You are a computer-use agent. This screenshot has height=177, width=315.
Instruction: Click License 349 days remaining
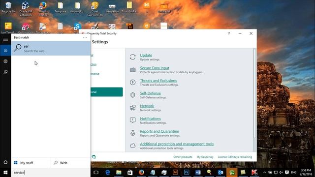point(235,157)
